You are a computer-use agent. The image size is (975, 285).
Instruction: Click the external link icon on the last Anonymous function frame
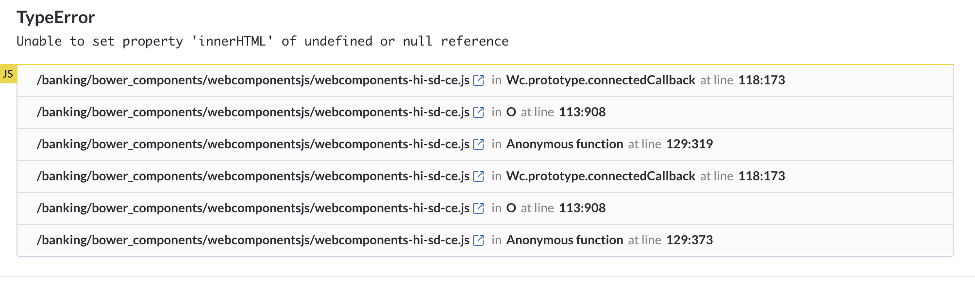tap(480, 239)
